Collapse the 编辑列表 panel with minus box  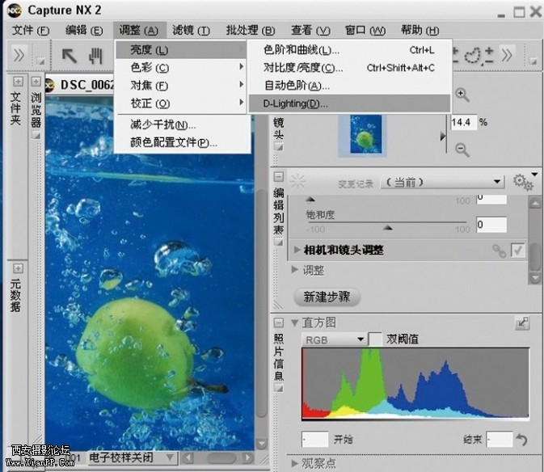point(279,177)
